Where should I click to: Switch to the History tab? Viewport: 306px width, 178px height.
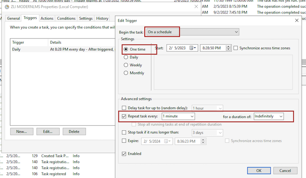[x=102, y=18]
